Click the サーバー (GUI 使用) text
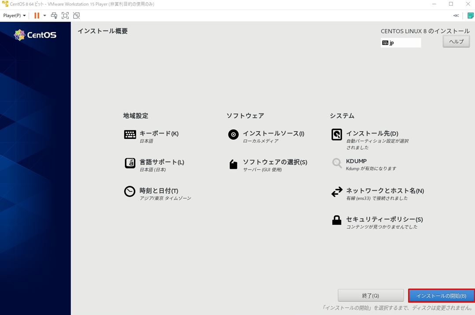475x315 pixels. click(x=262, y=170)
